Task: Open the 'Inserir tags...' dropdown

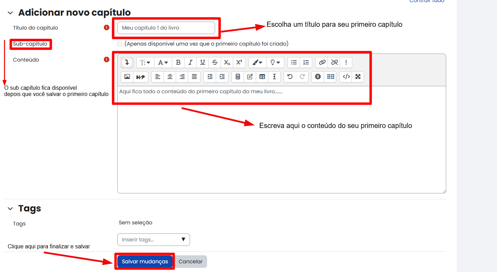Action: (x=153, y=240)
